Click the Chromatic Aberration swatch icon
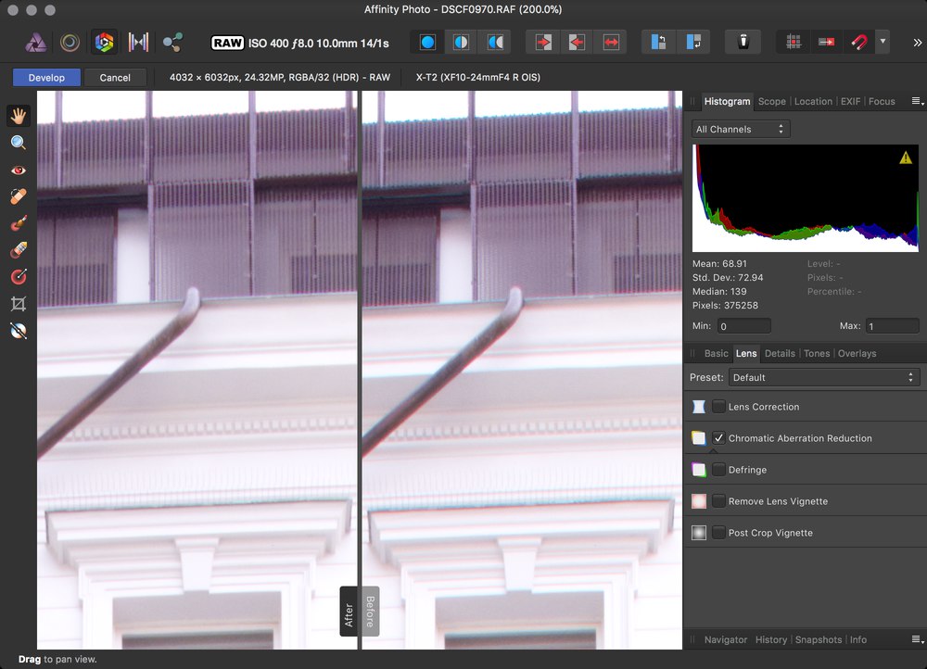Screen dimensions: 927x669 [699, 438]
